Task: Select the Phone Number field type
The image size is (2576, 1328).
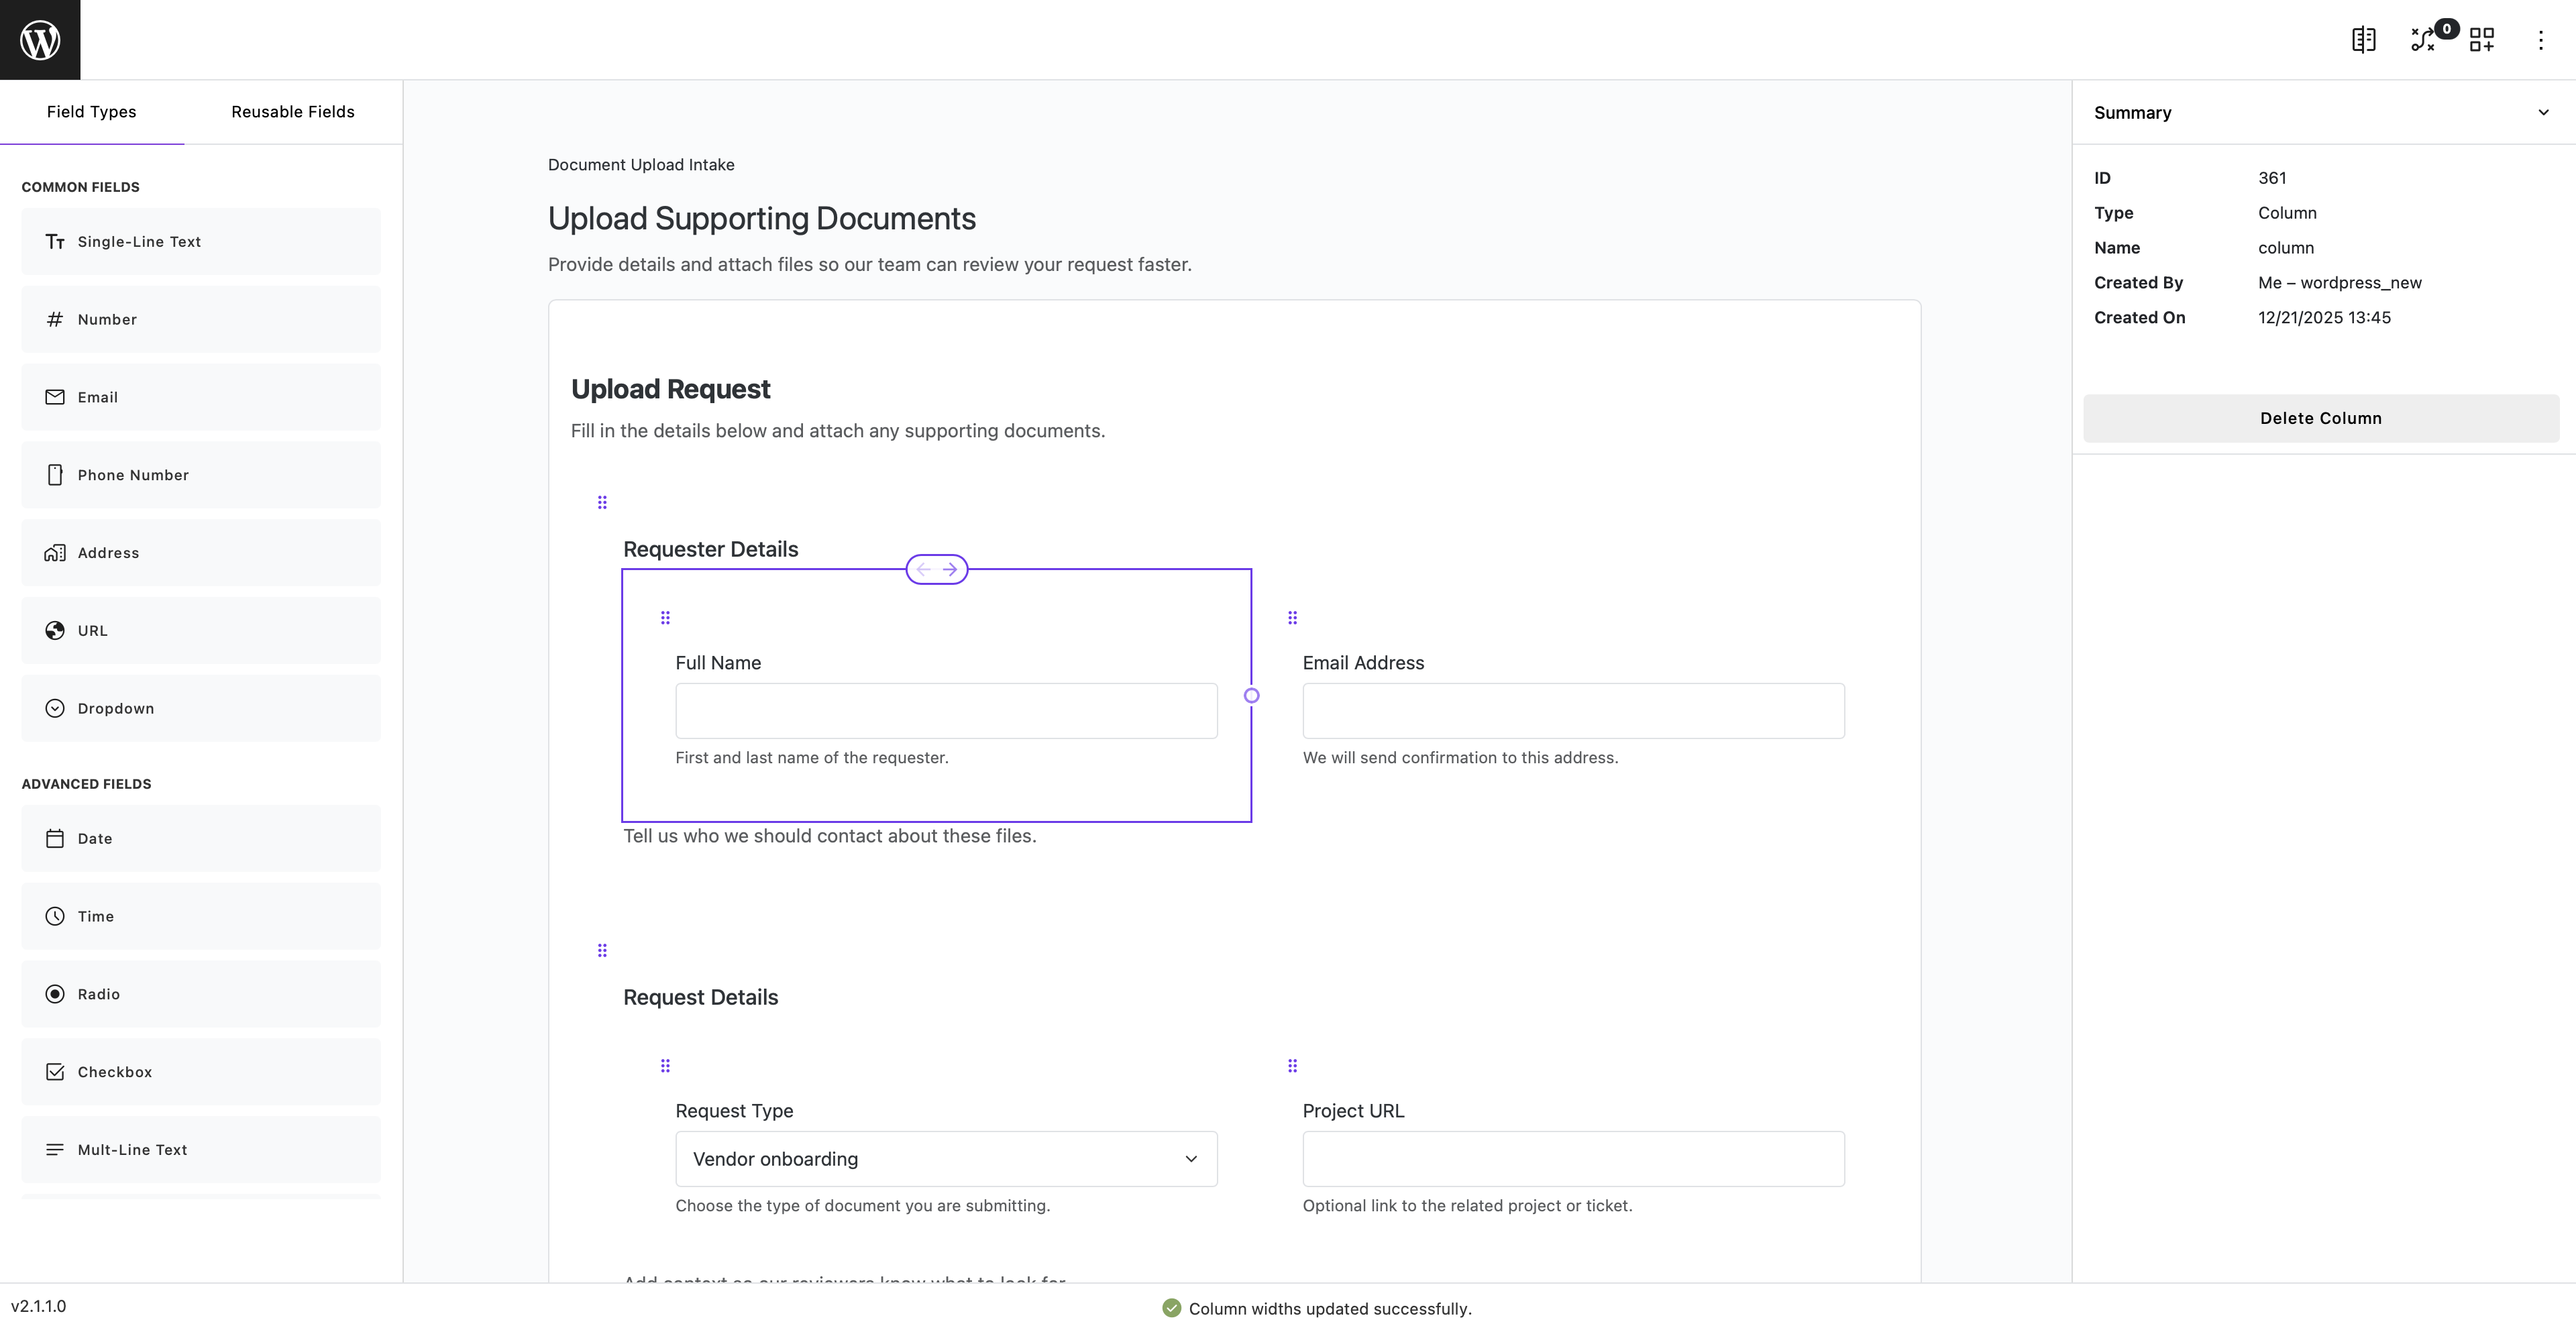Action: [x=200, y=474]
